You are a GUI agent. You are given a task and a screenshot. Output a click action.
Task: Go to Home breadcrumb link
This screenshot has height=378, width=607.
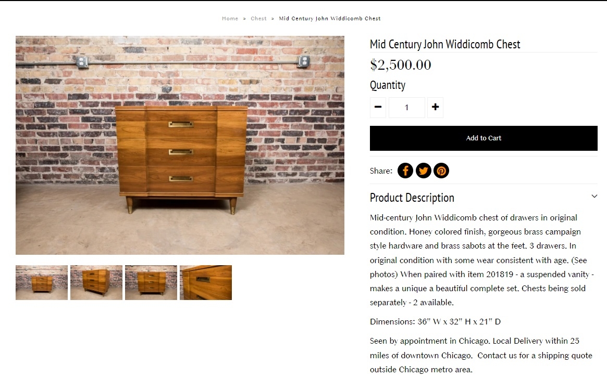coord(230,19)
